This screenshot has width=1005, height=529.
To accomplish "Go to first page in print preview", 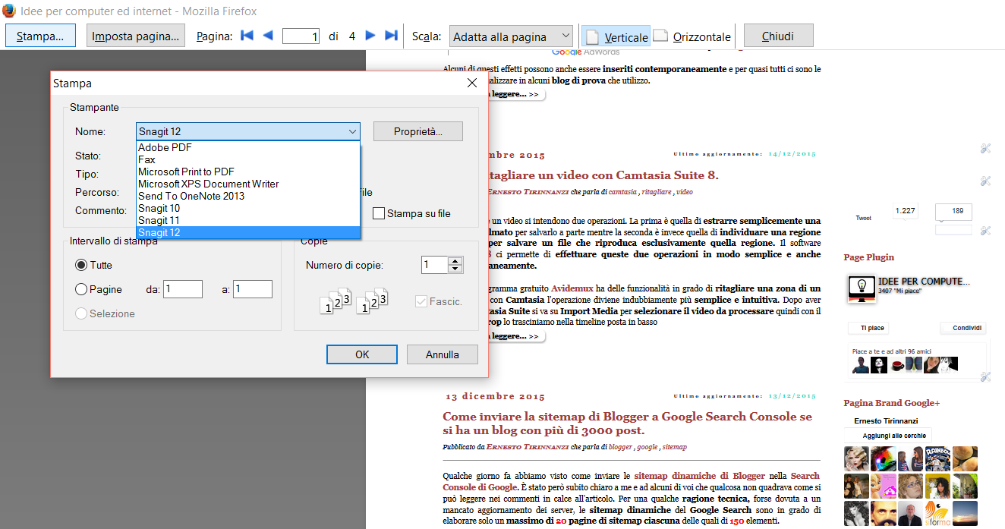I will click(x=247, y=36).
